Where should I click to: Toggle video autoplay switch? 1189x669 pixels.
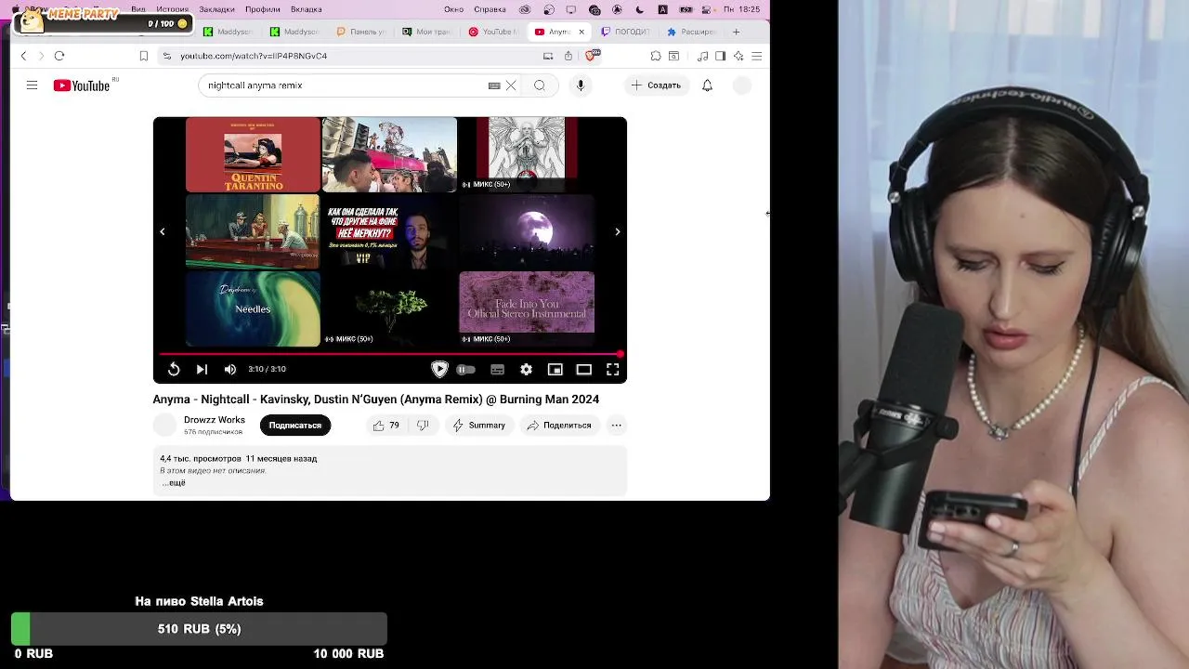click(x=466, y=369)
